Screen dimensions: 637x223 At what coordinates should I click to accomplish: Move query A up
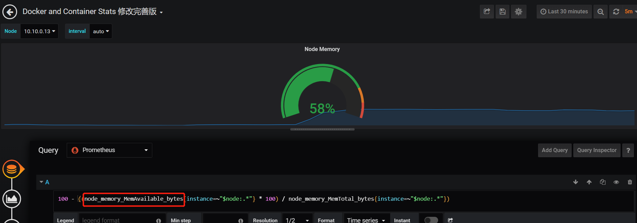coord(589,182)
